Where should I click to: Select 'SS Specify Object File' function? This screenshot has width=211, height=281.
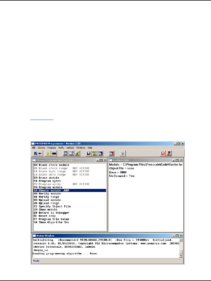70,206
